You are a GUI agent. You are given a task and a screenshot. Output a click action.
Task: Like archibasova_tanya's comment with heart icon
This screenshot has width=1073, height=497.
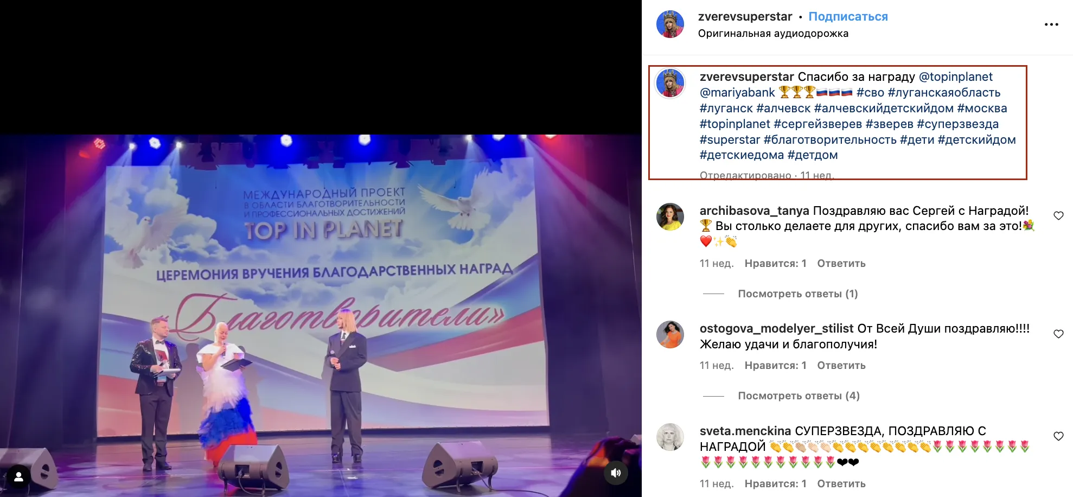(x=1058, y=216)
